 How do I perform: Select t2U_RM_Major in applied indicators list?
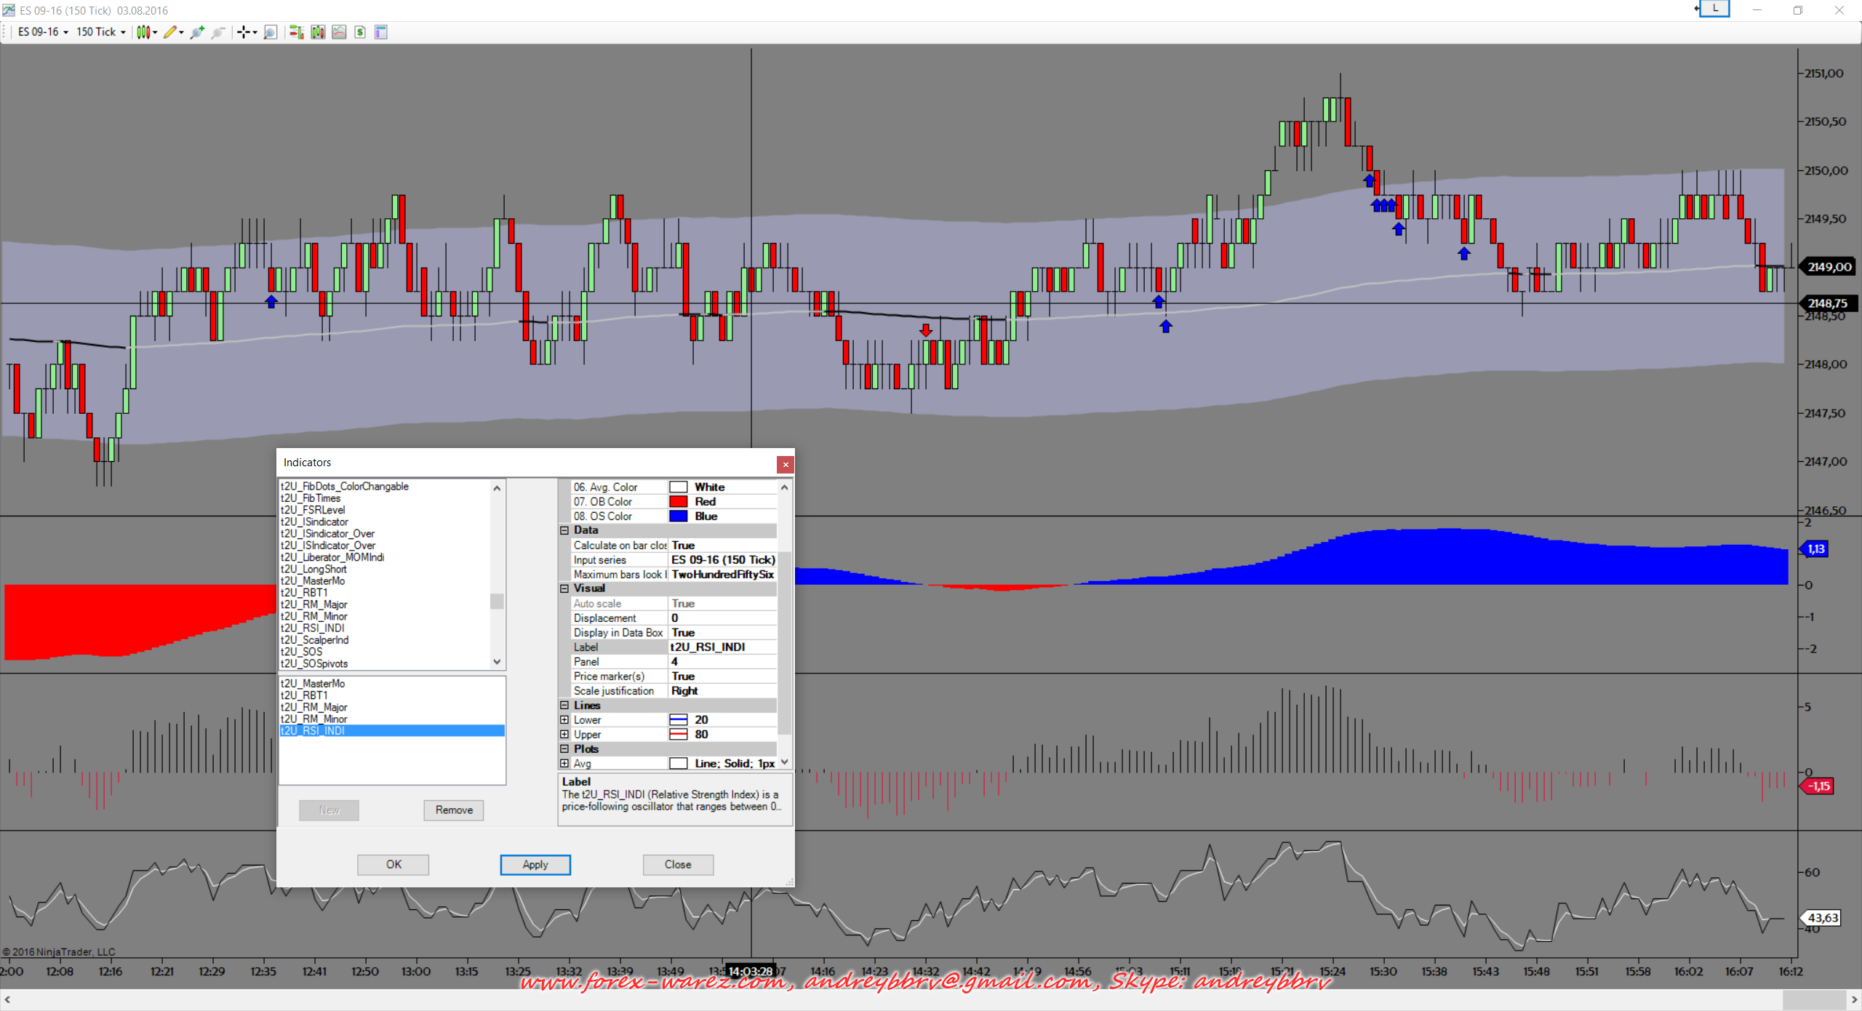point(314,707)
